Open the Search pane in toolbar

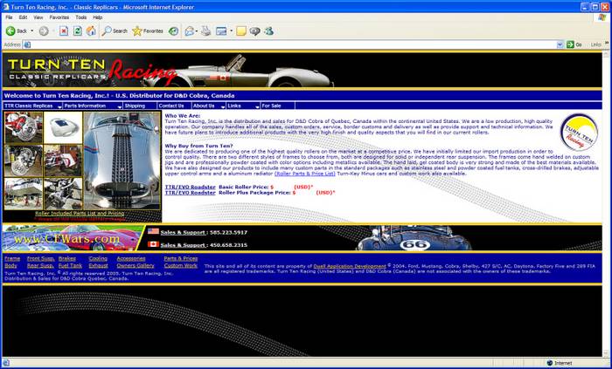[x=114, y=31]
